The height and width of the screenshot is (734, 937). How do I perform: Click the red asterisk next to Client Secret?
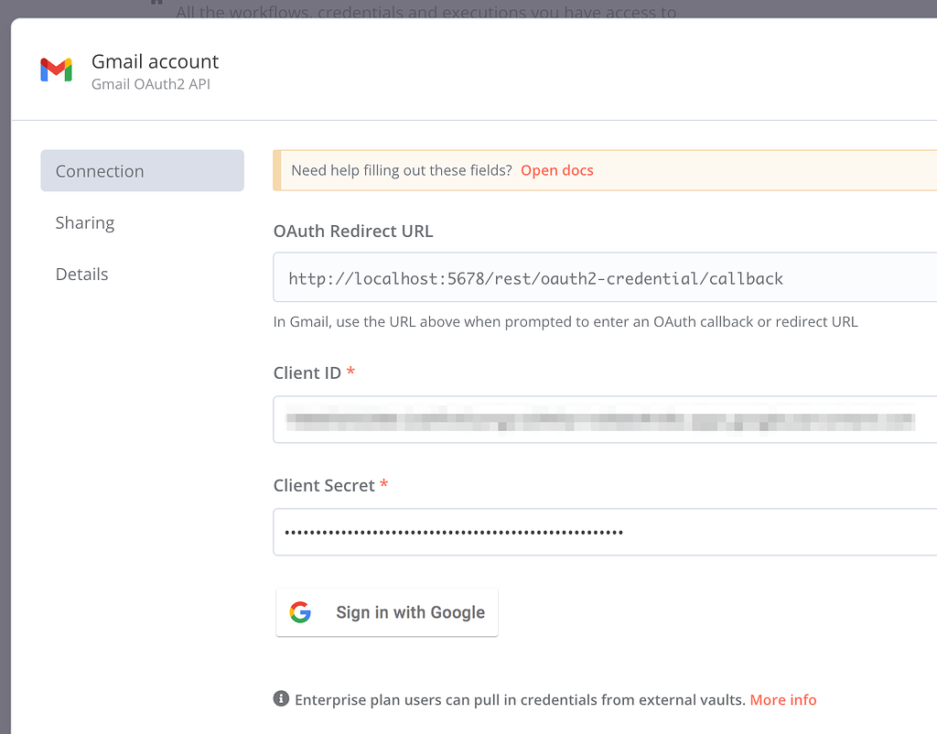pyautogui.click(x=384, y=481)
